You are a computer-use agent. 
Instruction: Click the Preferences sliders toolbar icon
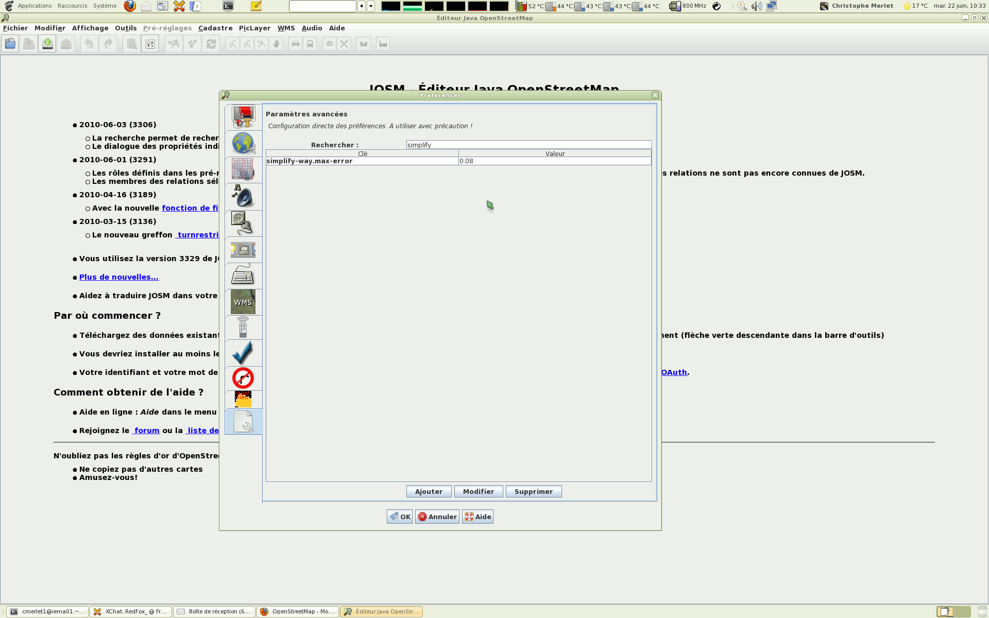tap(150, 44)
